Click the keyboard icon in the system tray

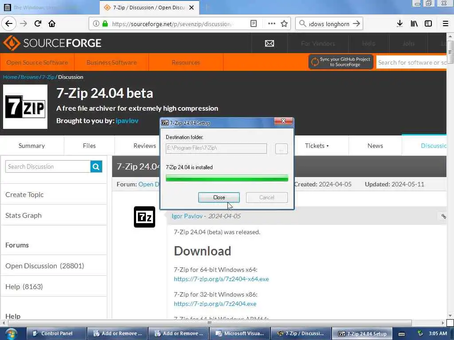point(402,334)
